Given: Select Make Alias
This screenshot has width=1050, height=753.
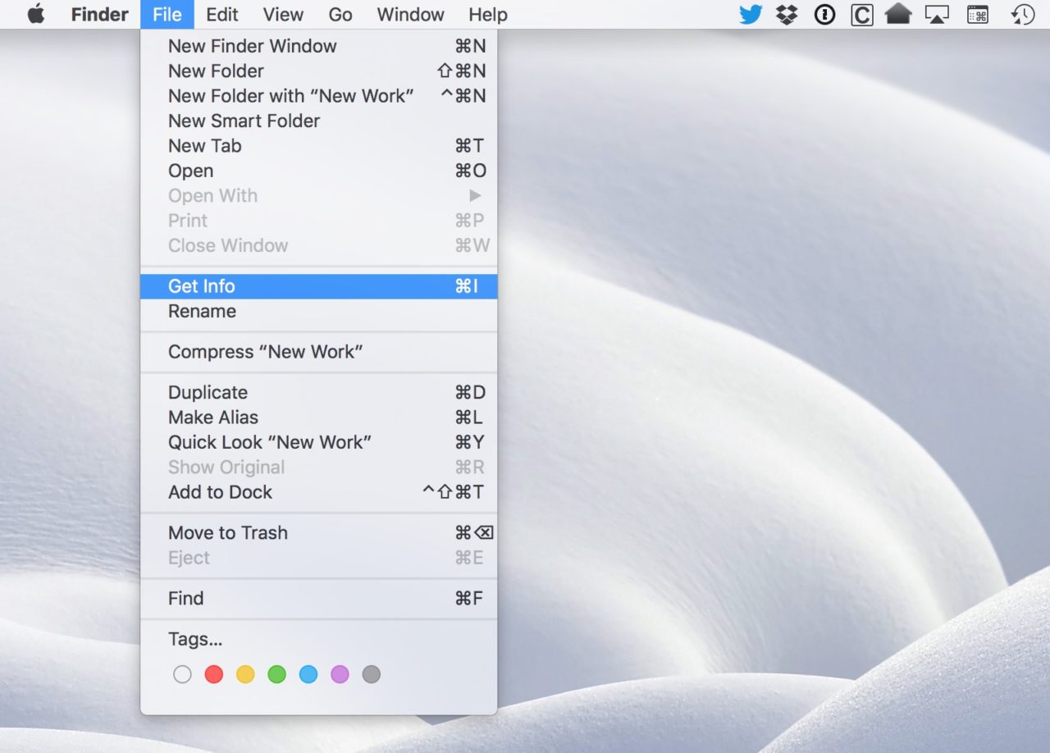Looking at the screenshot, I should 318,417.
